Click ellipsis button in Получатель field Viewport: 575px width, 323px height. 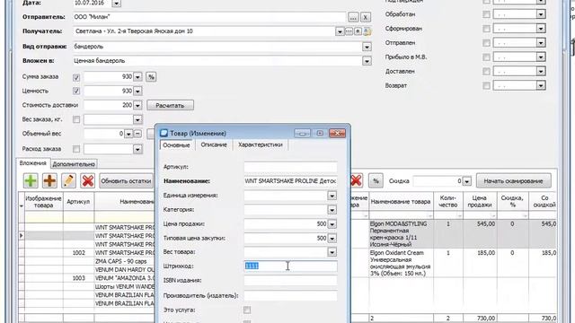tap(349, 31)
